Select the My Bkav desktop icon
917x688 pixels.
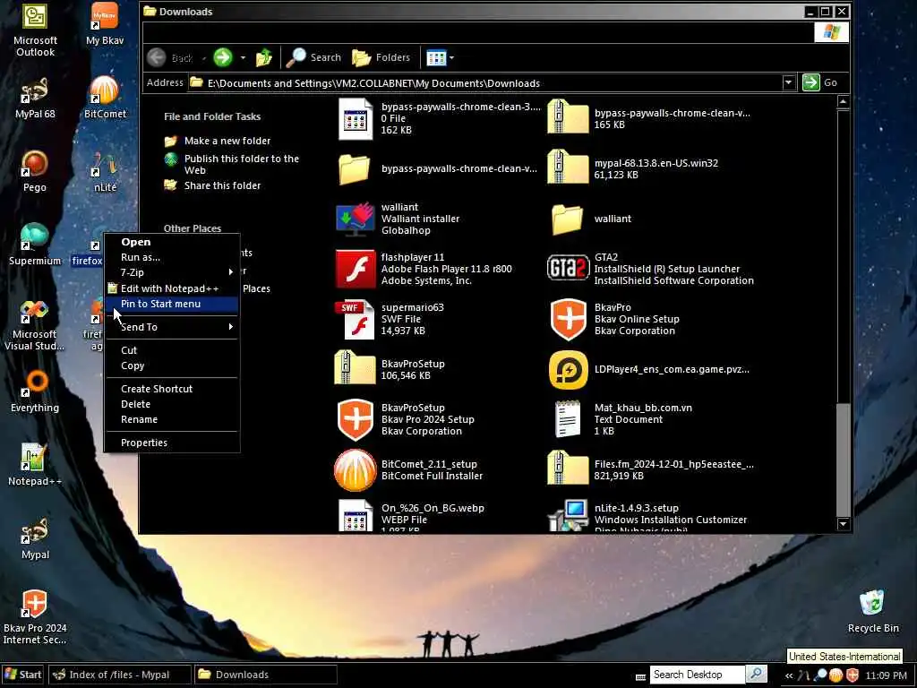105,24
